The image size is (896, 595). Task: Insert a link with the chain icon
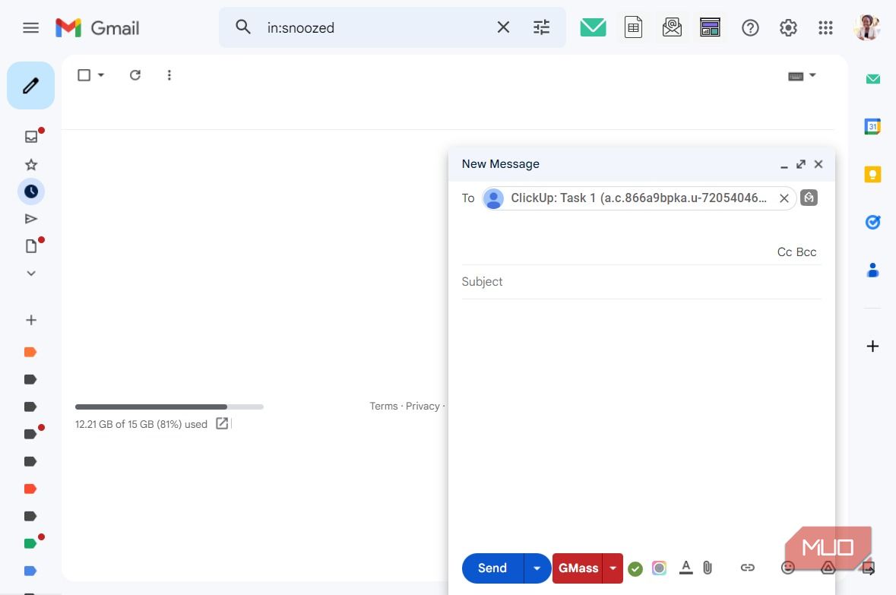pos(748,568)
